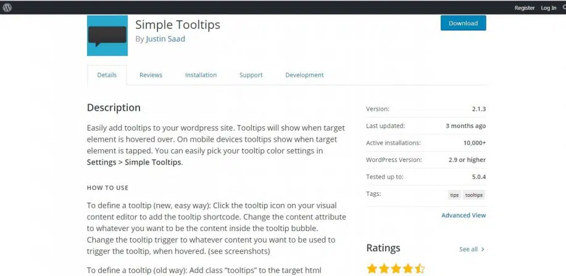Select the Development tab
The image size is (566, 276).
pos(304,75)
